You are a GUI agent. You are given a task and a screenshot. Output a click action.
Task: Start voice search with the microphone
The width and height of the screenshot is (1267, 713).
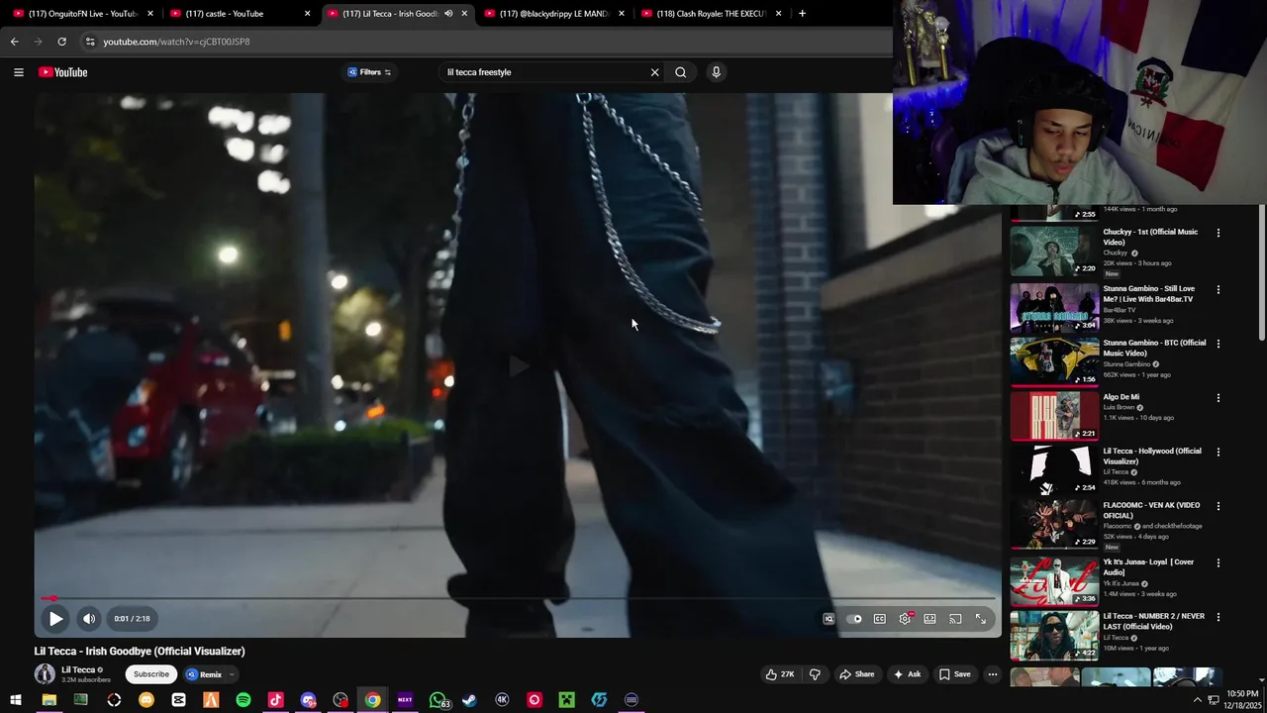coord(716,72)
